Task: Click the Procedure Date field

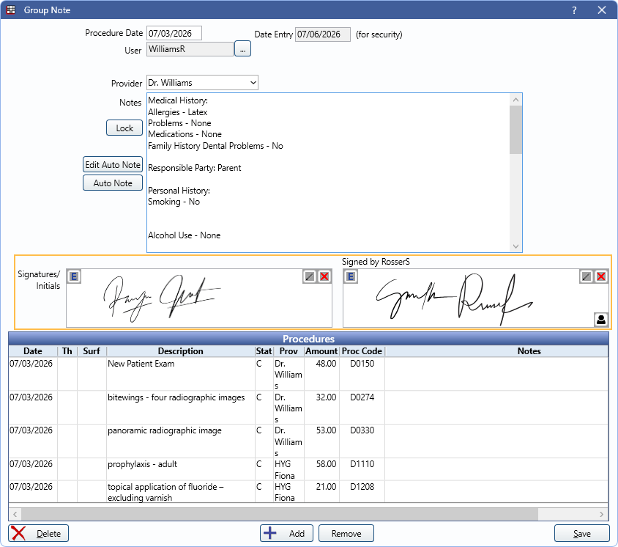Action: (174, 33)
